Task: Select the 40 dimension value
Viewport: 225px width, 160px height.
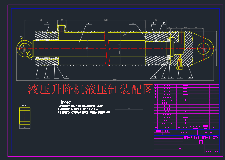Action: (x=196, y=27)
